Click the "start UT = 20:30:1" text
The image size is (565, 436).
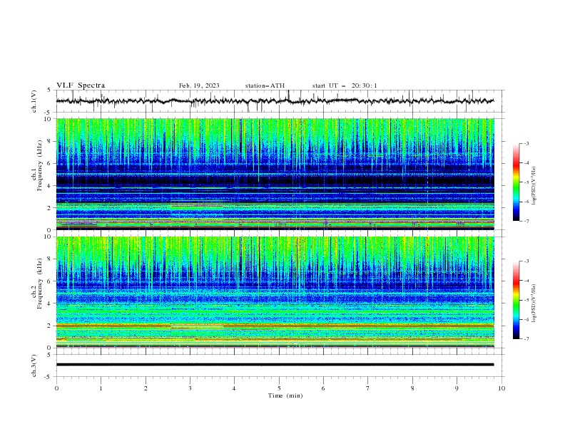click(x=345, y=85)
